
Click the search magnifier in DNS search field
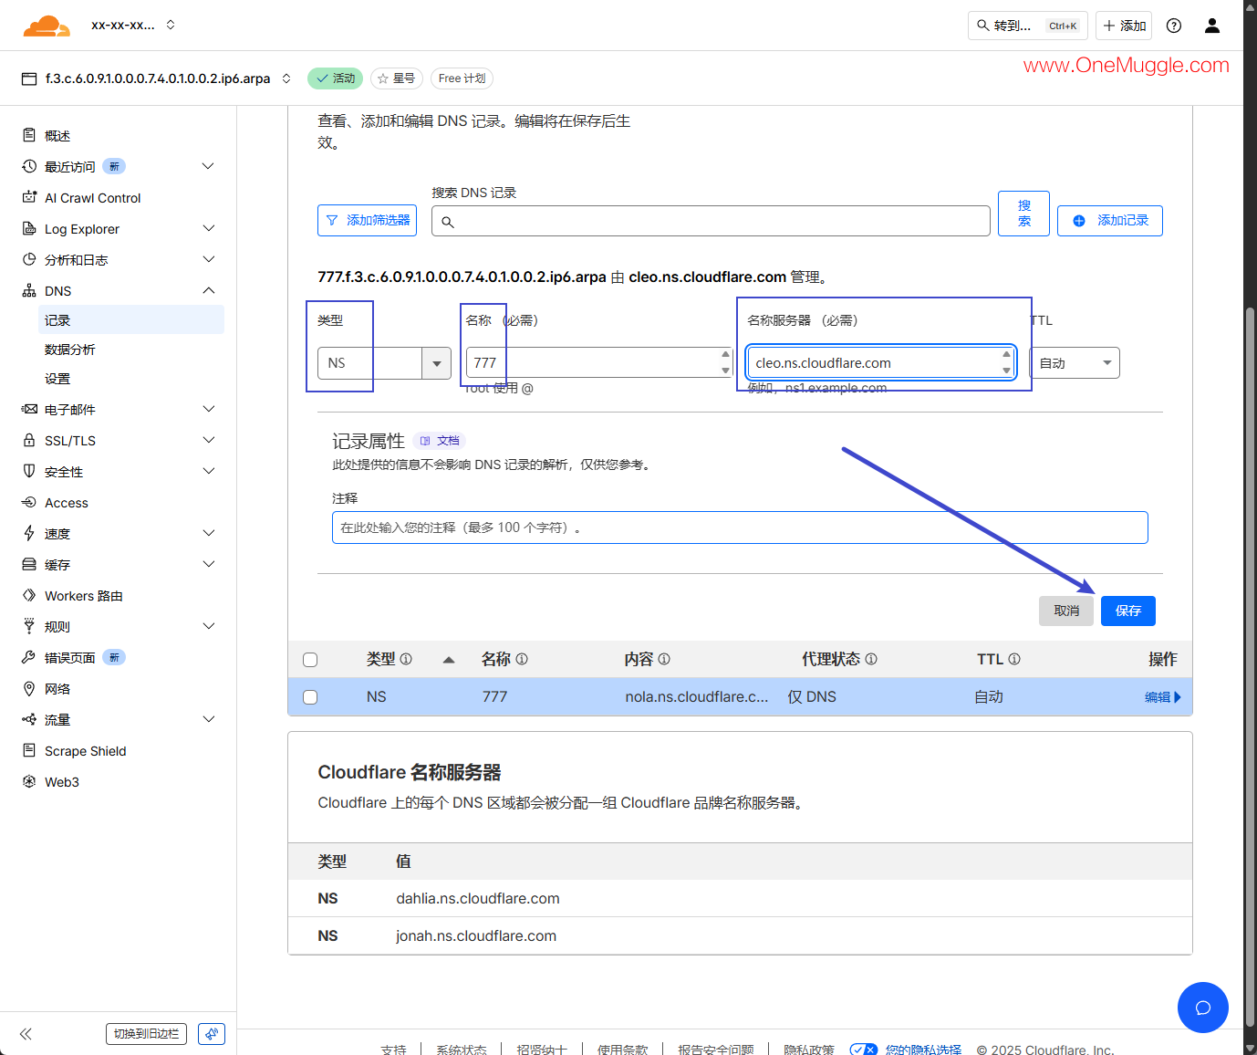[448, 222]
